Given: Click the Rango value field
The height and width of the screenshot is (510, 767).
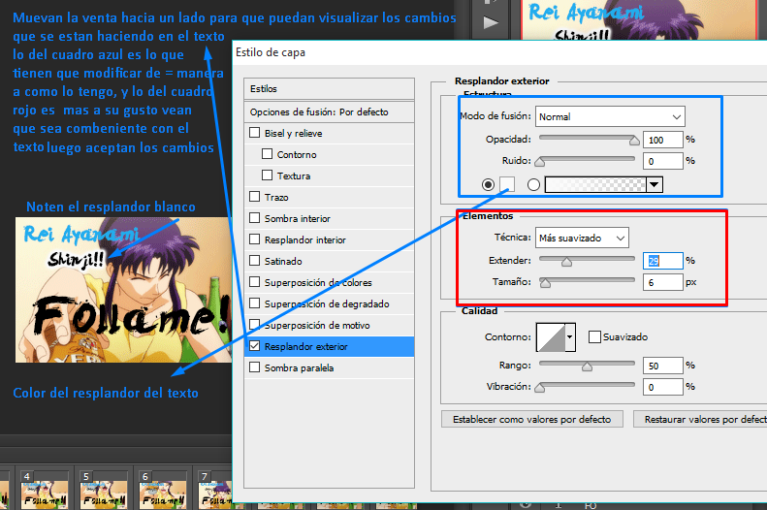Looking at the screenshot, I should click(x=663, y=366).
